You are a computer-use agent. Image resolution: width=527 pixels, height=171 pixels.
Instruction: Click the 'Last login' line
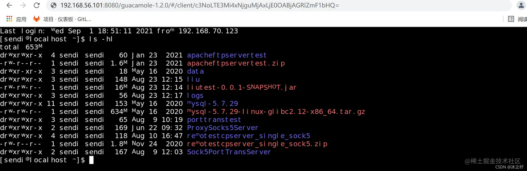click(119, 31)
